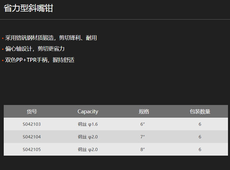Click package quantity 6 in S042105 row
This screenshot has height=170, width=230.
[200, 150]
